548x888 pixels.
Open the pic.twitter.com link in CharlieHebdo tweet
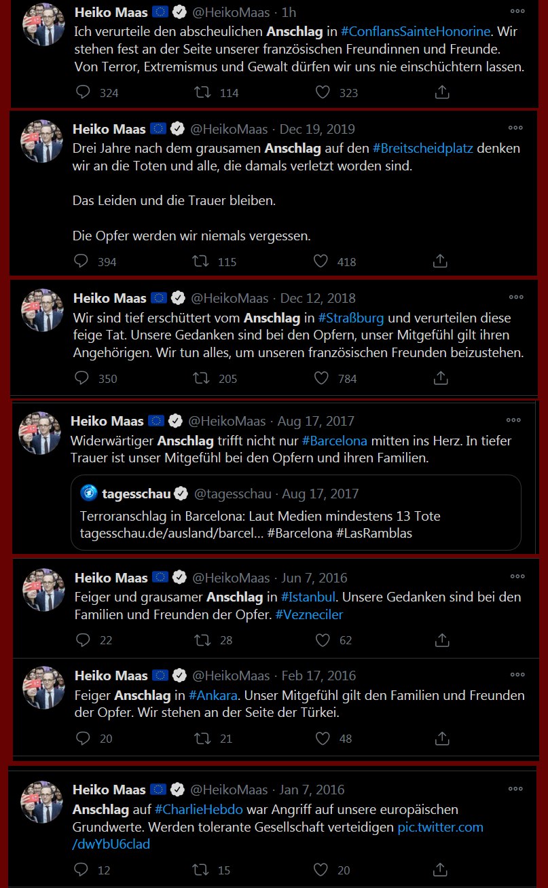(440, 827)
